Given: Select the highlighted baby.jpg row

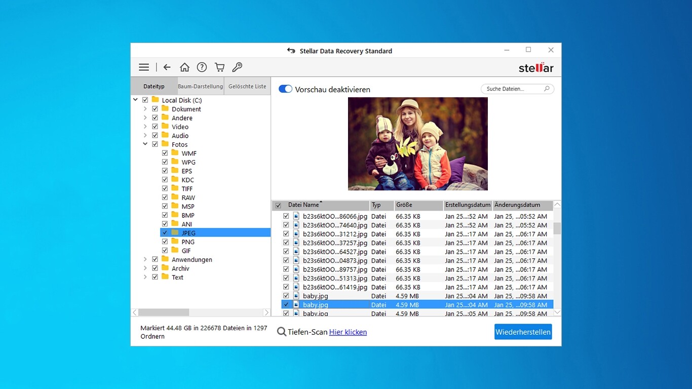Looking at the screenshot, I should [x=417, y=305].
